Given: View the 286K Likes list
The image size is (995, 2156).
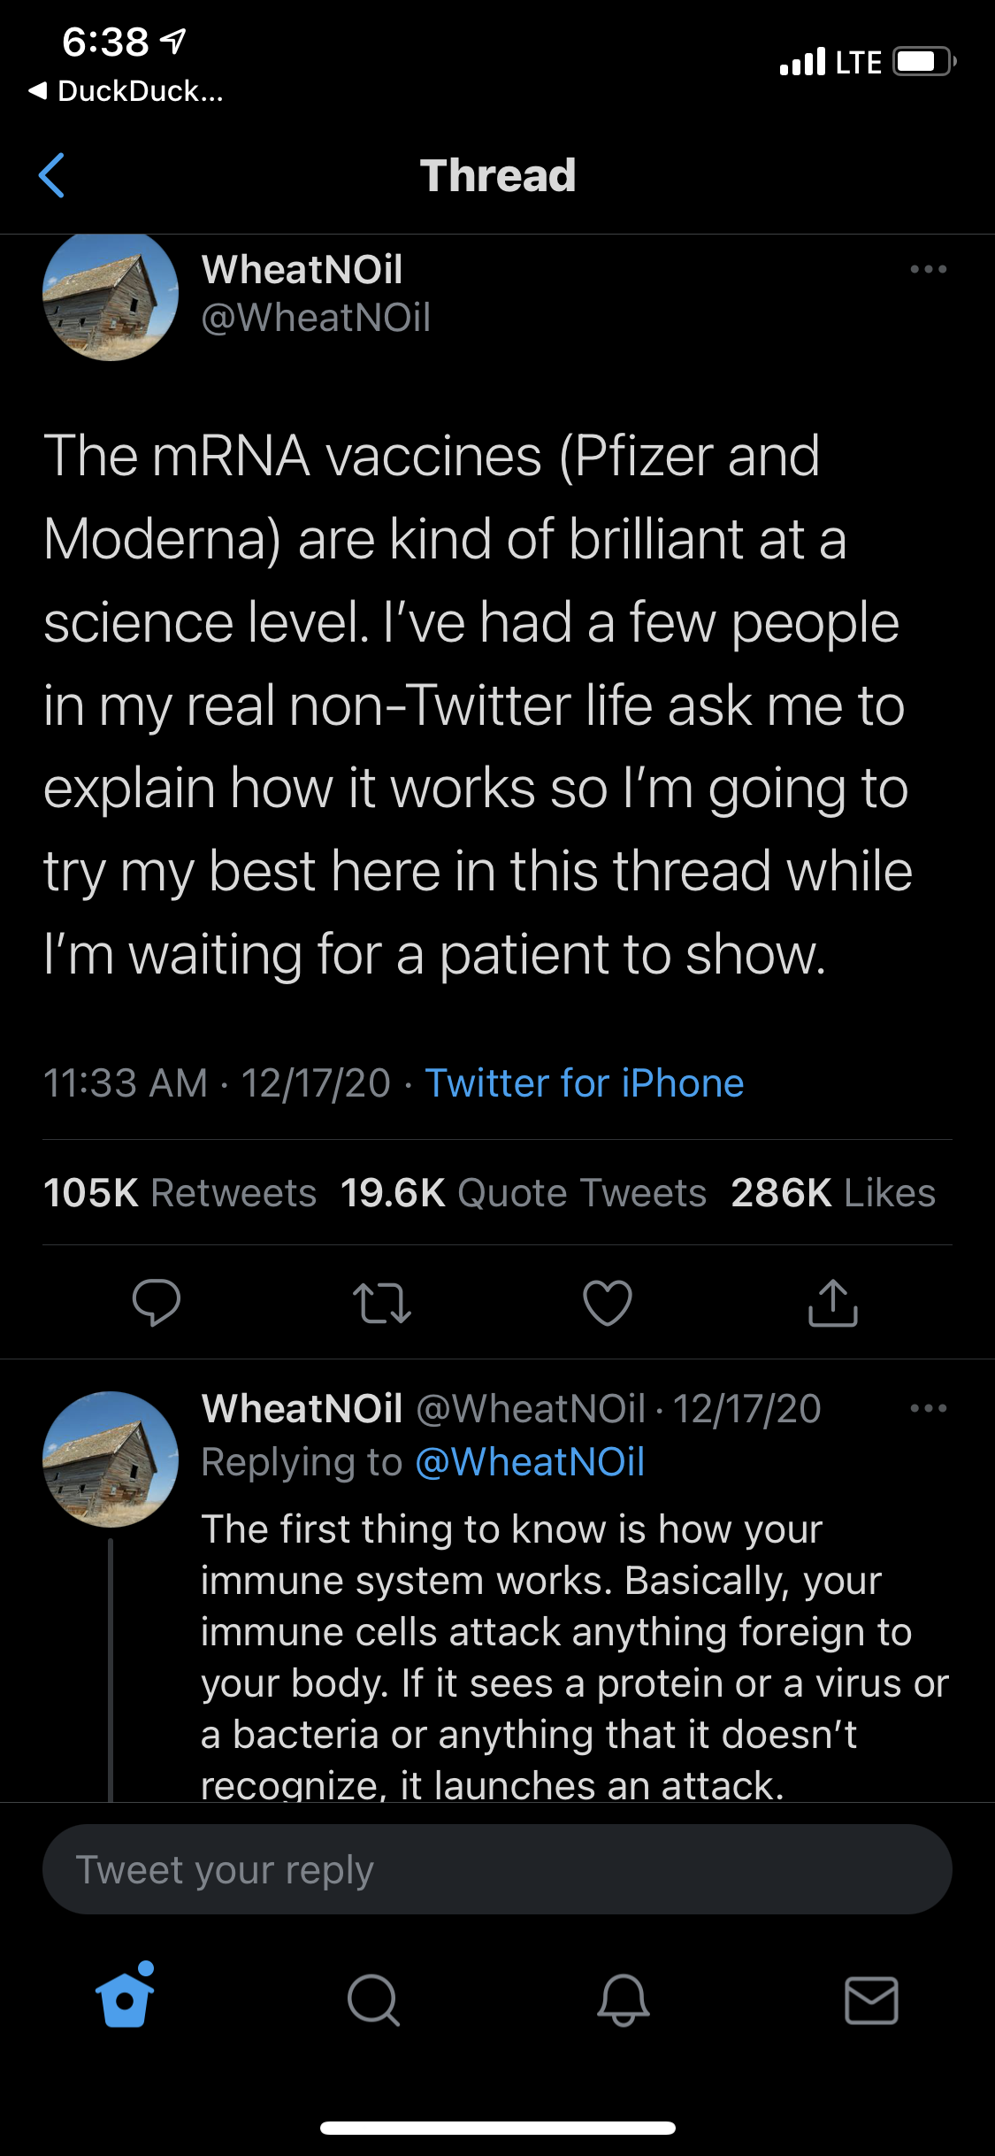Looking at the screenshot, I should tap(833, 1193).
